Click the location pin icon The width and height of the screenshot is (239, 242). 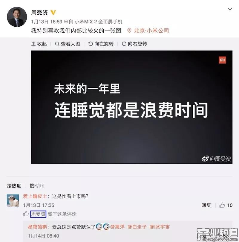coord(129,31)
